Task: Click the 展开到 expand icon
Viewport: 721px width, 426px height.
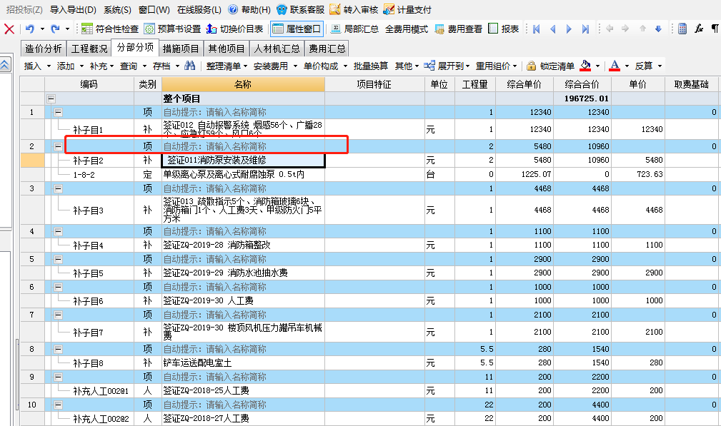Action: (x=429, y=66)
